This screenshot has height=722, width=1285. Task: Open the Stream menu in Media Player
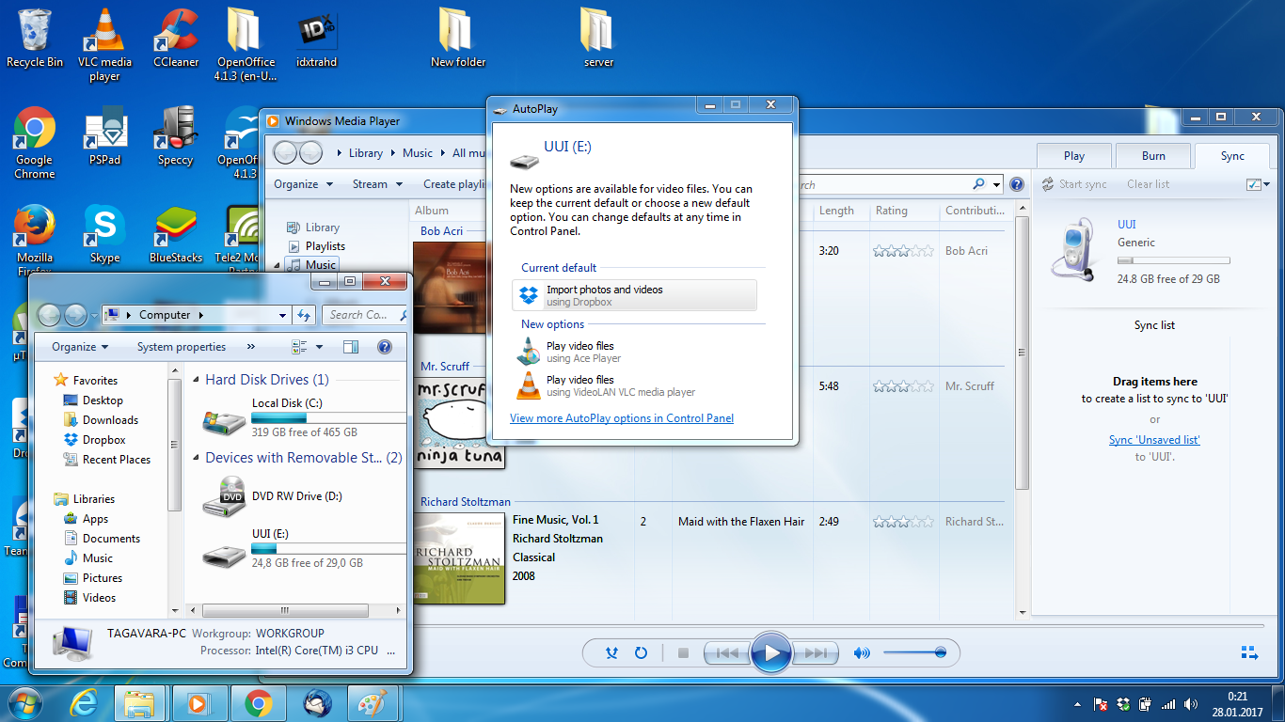point(377,184)
